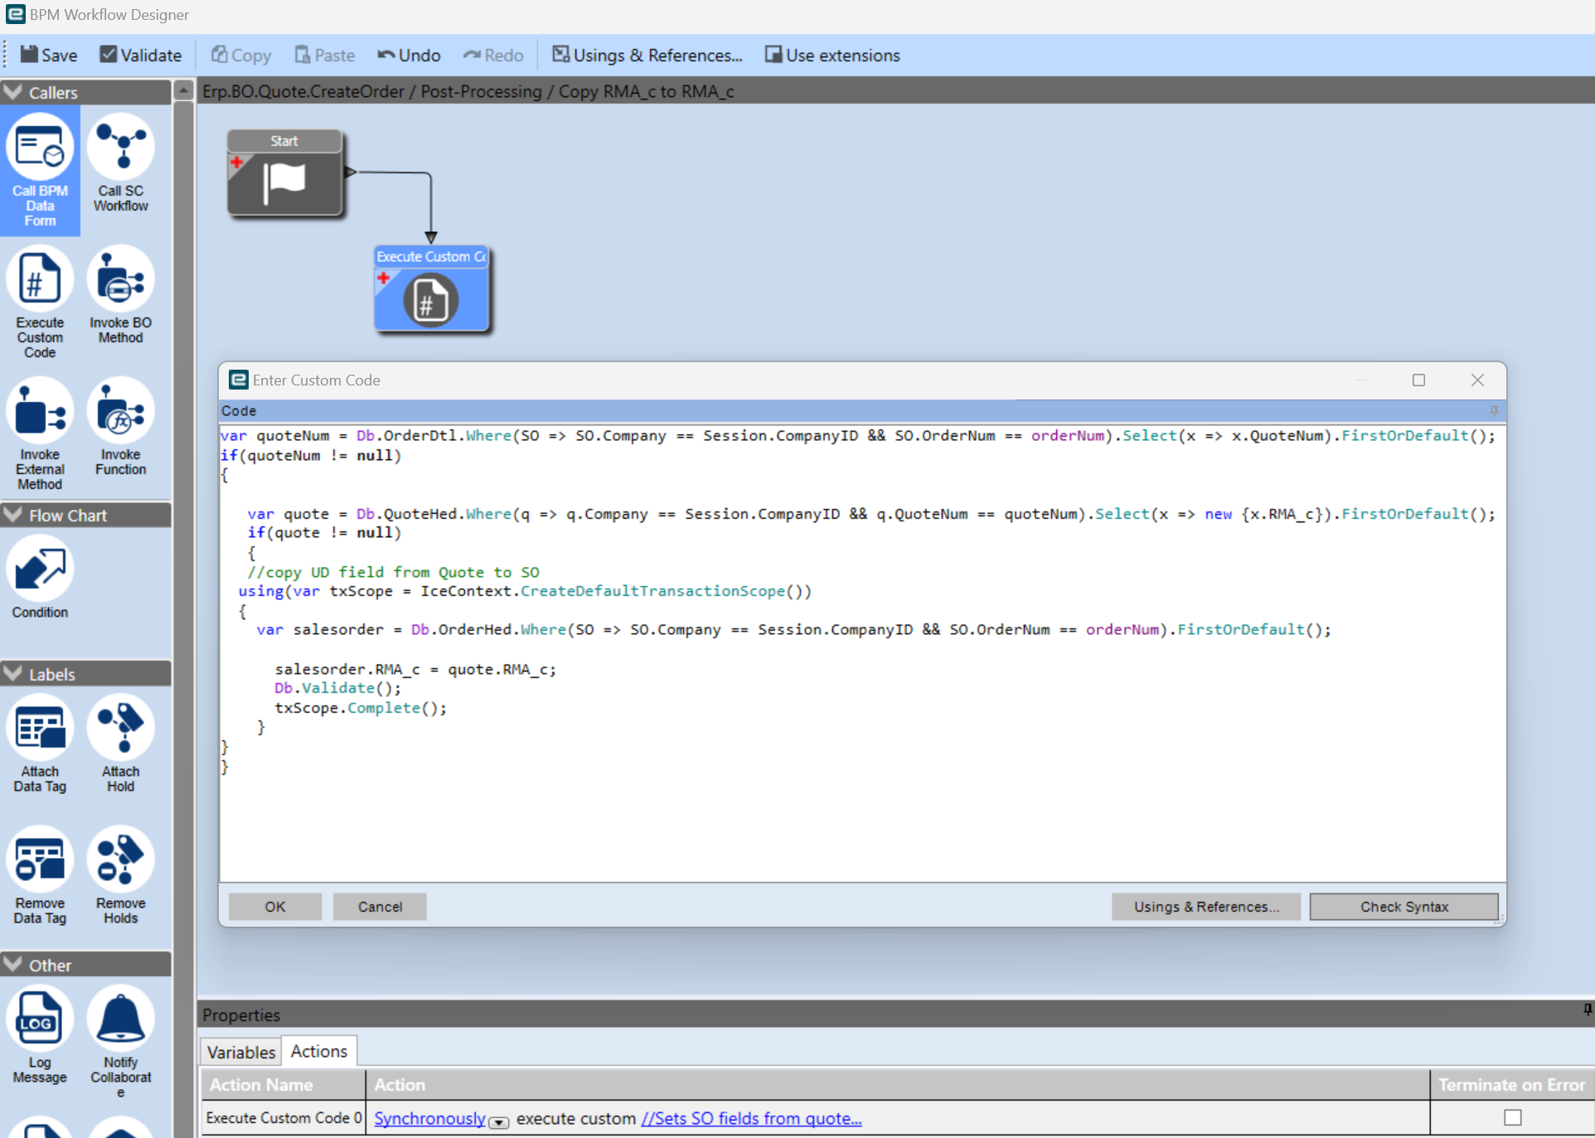Image resolution: width=1595 pixels, height=1138 pixels.
Task: Open the Synchronously execution mode dropdown
Action: (498, 1121)
